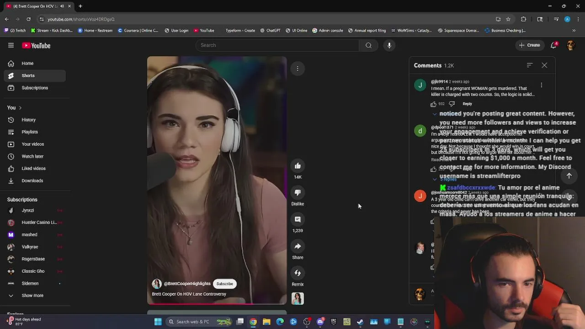Open the comments button showing 1,239
This screenshot has height=329, width=585.
point(298,219)
